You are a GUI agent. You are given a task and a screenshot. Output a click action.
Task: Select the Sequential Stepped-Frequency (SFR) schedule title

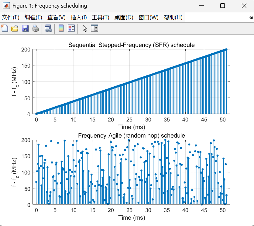[131, 45]
